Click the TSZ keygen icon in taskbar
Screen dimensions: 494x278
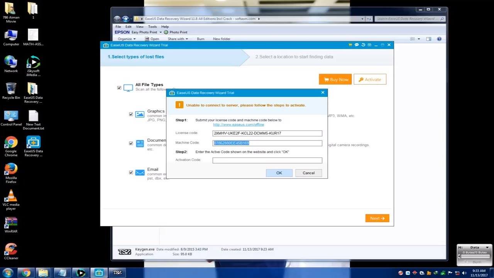tap(117, 273)
